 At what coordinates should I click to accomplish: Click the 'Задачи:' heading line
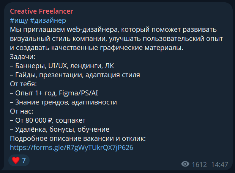coord(22,57)
